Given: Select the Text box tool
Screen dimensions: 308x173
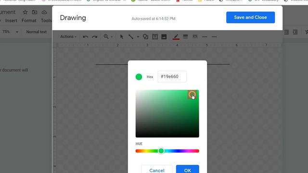Looking at the screenshot, I should tap(155, 37).
